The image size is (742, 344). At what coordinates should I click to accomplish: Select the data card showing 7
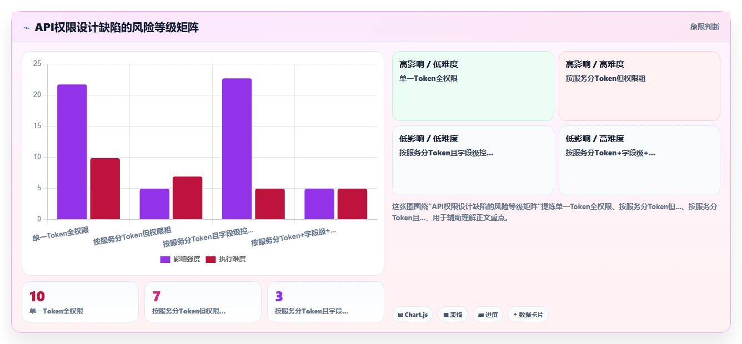click(x=203, y=302)
